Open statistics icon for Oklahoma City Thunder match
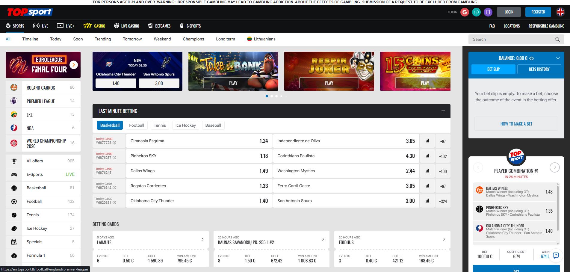Screen dimensions: 570x272 [x=427, y=201]
